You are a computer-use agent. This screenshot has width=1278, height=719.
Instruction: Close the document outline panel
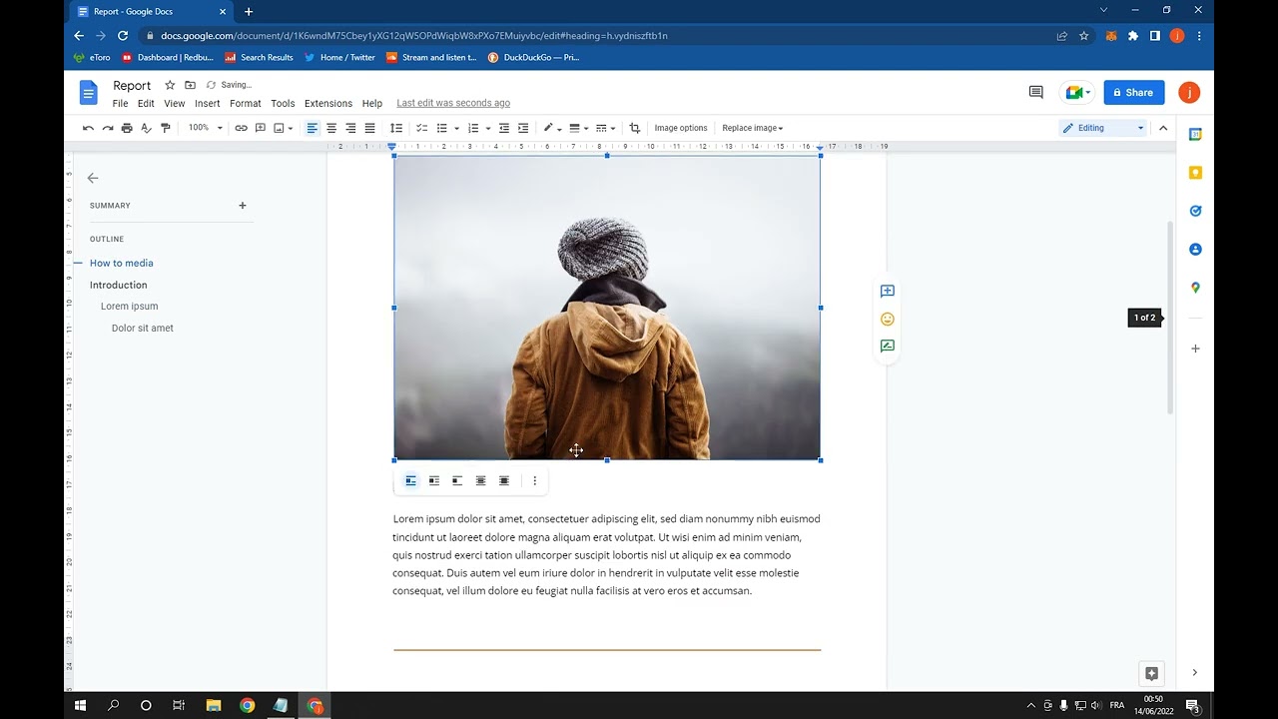point(93,178)
